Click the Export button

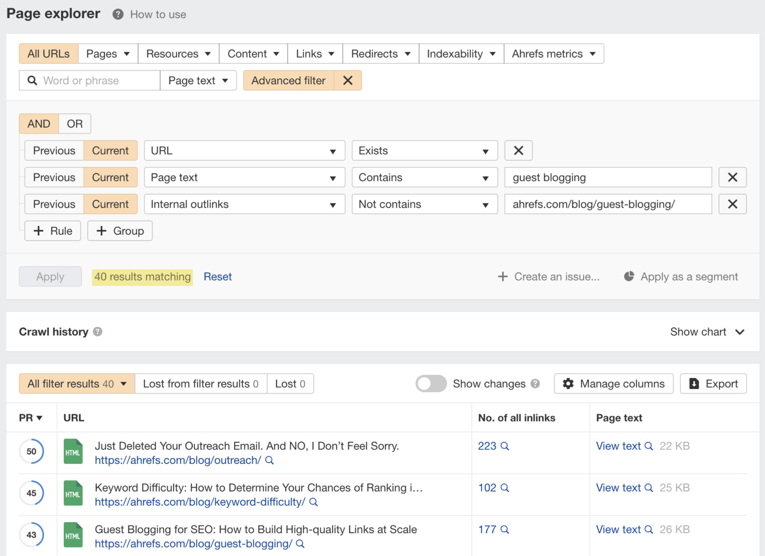tap(713, 384)
